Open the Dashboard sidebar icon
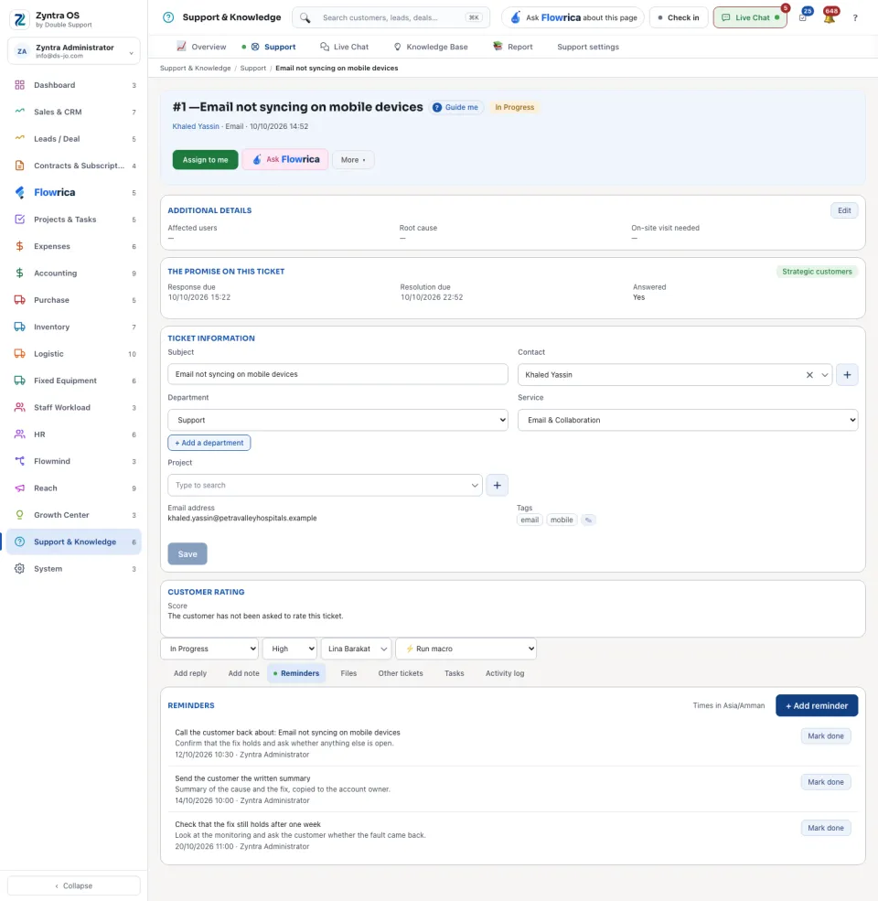Screen dimensions: 878x901 click(19, 85)
